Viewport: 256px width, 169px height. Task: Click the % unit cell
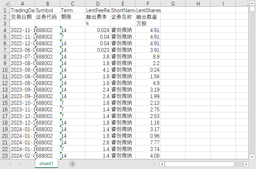(98, 23)
